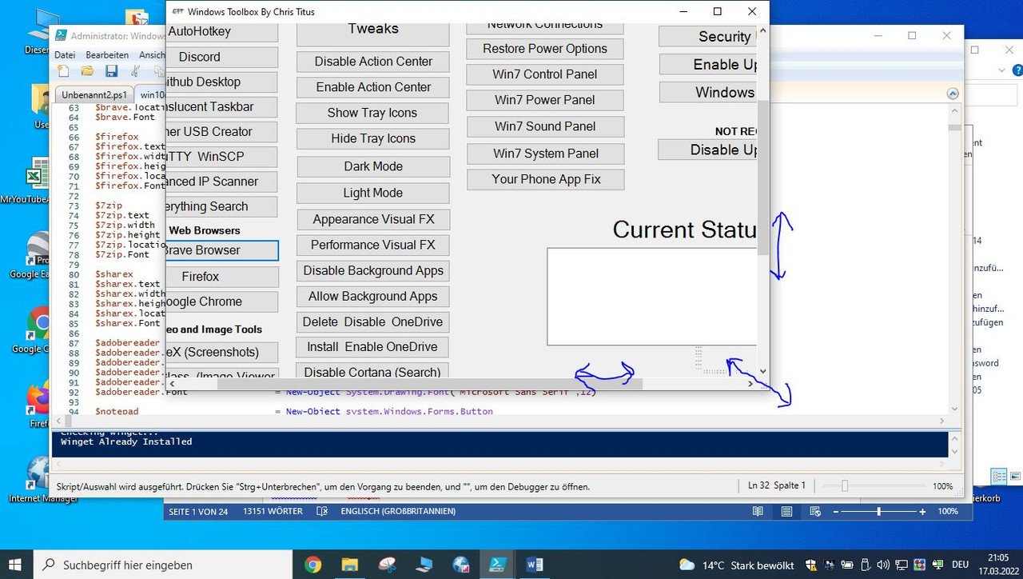Click the Word zoom-out minus button

[x=836, y=511]
